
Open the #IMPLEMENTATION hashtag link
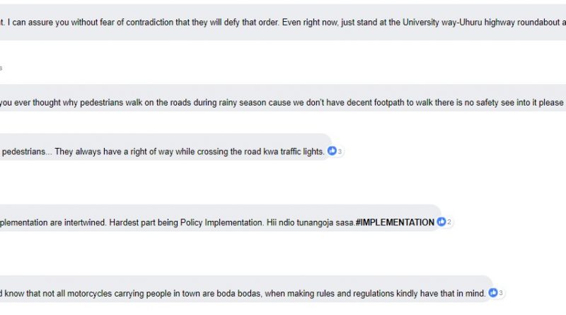point(395,222)
